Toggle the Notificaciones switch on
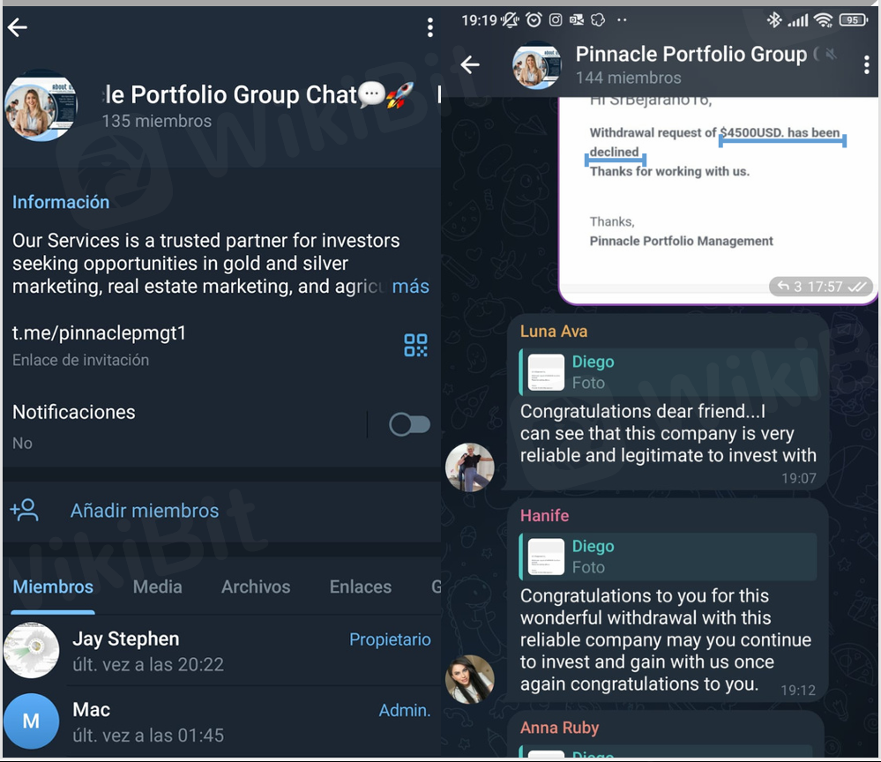 409,424
